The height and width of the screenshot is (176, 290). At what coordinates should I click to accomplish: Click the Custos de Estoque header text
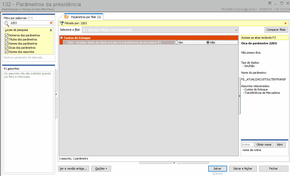coord(77,38)
